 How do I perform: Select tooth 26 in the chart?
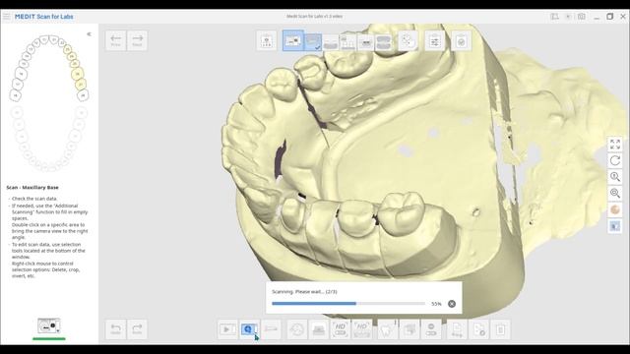(x=77, y=74)
